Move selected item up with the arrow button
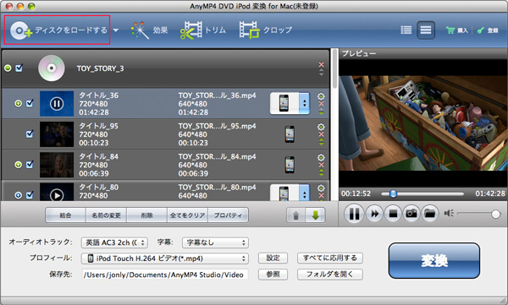Screen dimensions: 508x305 tap(295, 215)
